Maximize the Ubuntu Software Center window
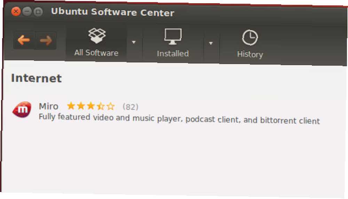 point(38,12)
